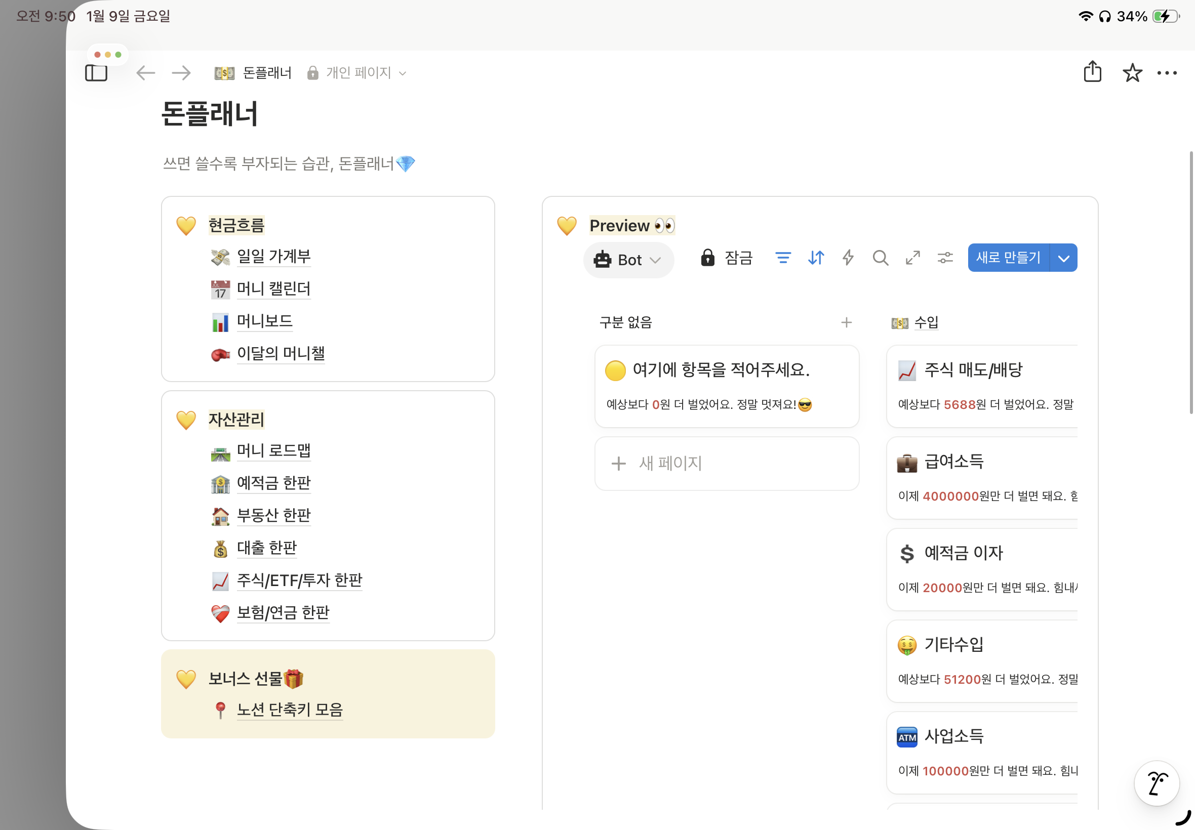Open the share sheet icon

point(1093,72)
